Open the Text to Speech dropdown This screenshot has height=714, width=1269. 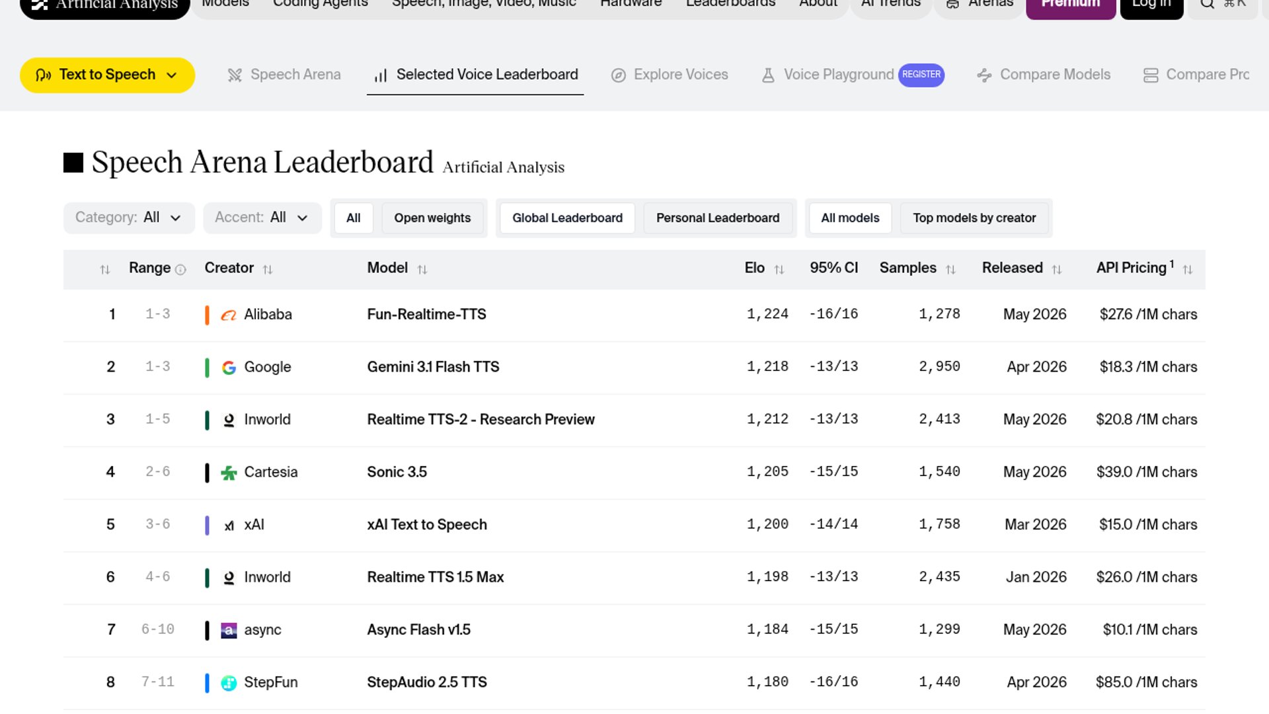point(107,75)
